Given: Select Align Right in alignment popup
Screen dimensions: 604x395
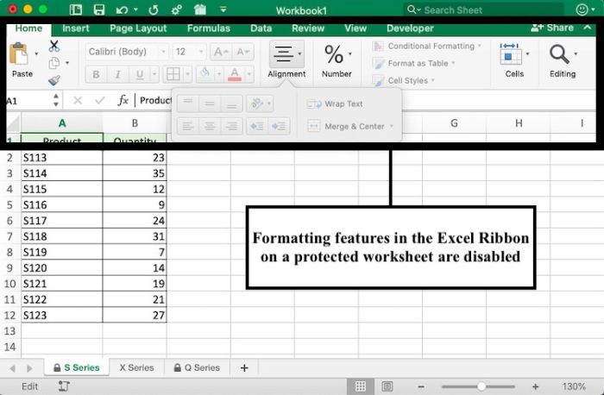Looking at the screenshot, I should [231, 126].
